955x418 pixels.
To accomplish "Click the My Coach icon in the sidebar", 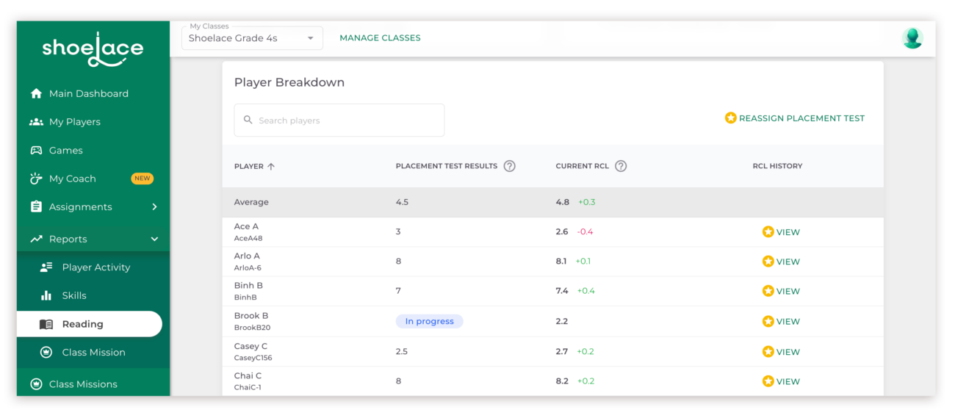I will pyautogui.click(x=36, y=179).
